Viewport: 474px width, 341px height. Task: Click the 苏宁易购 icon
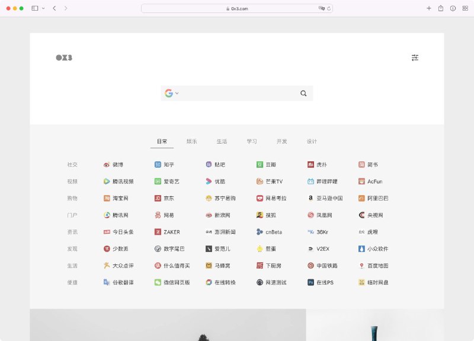tap(209, 198)
